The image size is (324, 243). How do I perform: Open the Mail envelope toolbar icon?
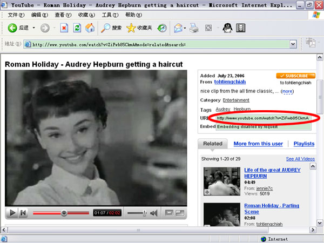pos(178,28)
